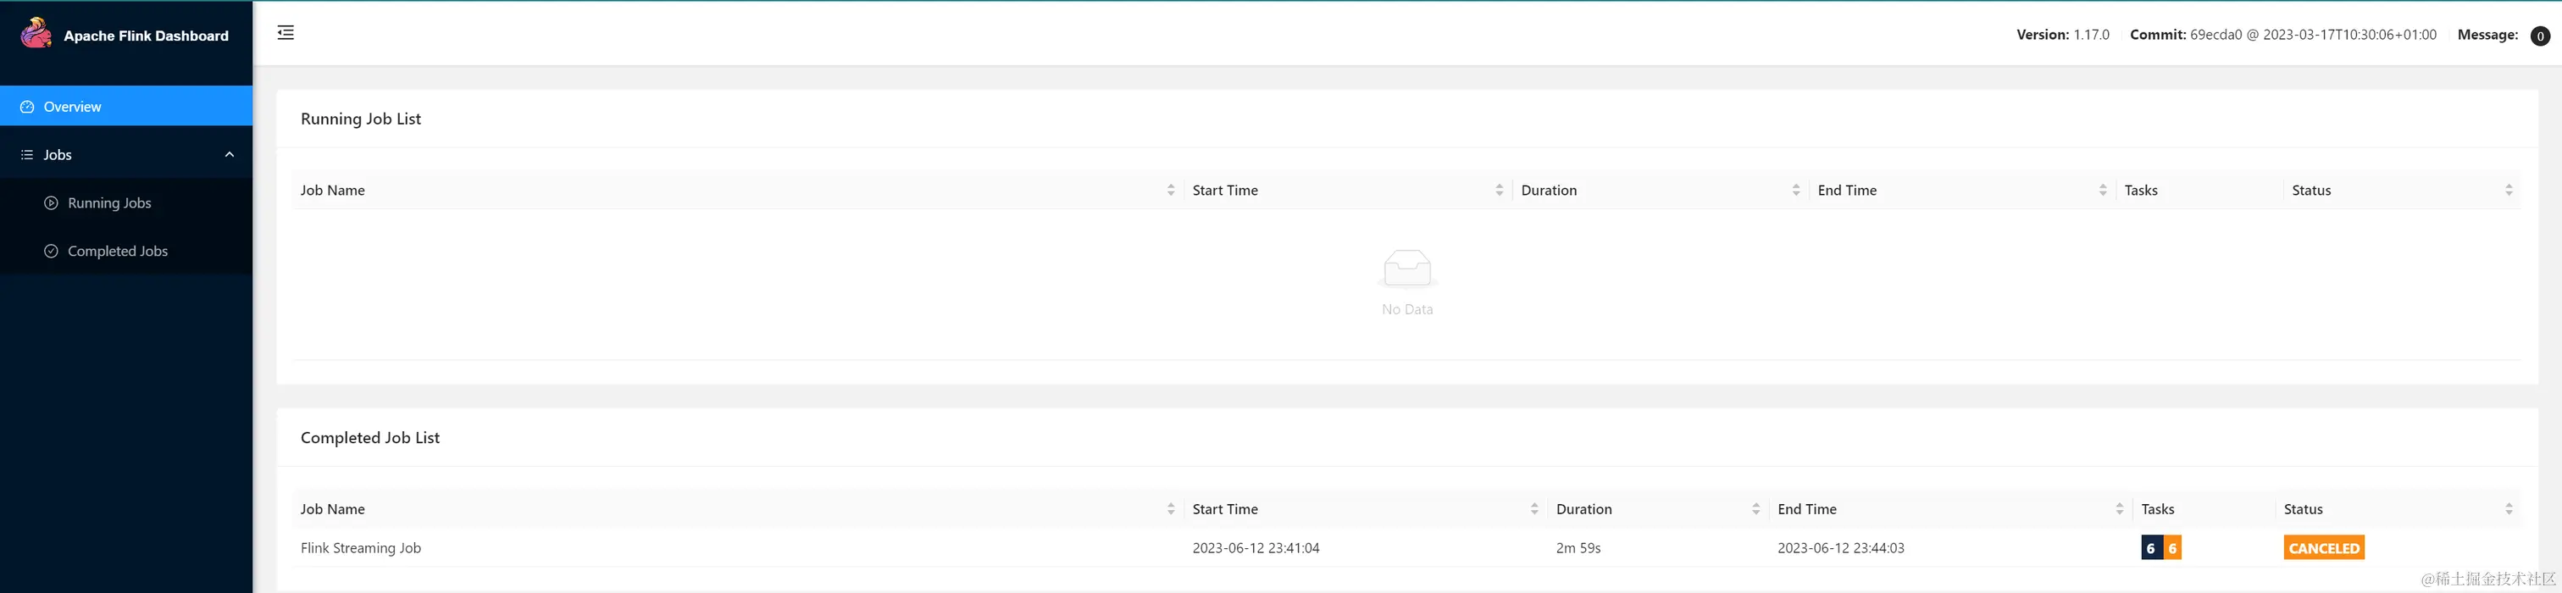This screenshot has width=2562, height=593.
Task: Open the Overview page in the sidebar
Action: (x=126, y=107)
